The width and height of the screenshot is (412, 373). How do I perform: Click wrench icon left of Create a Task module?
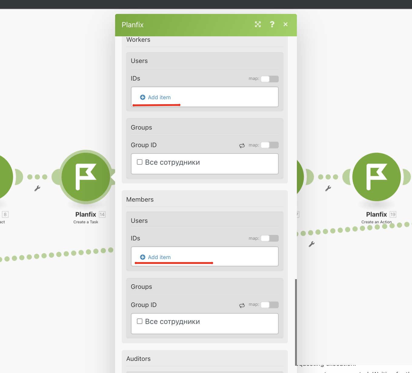pyautogui.click(x=37, y=188)
